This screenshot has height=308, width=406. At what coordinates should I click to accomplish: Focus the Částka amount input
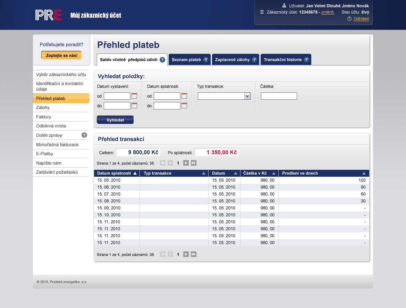coord(279,96)
